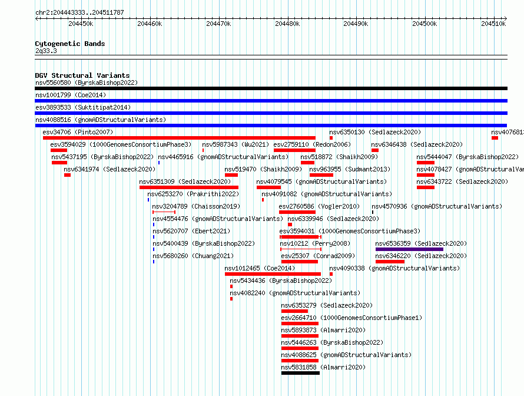The image size is (524, 396).
Task: Click the esv34706 (Pinto2007) label
Action: point(78,132)
